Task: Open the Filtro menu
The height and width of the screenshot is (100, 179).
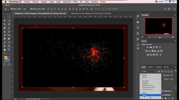Action: 75,2
